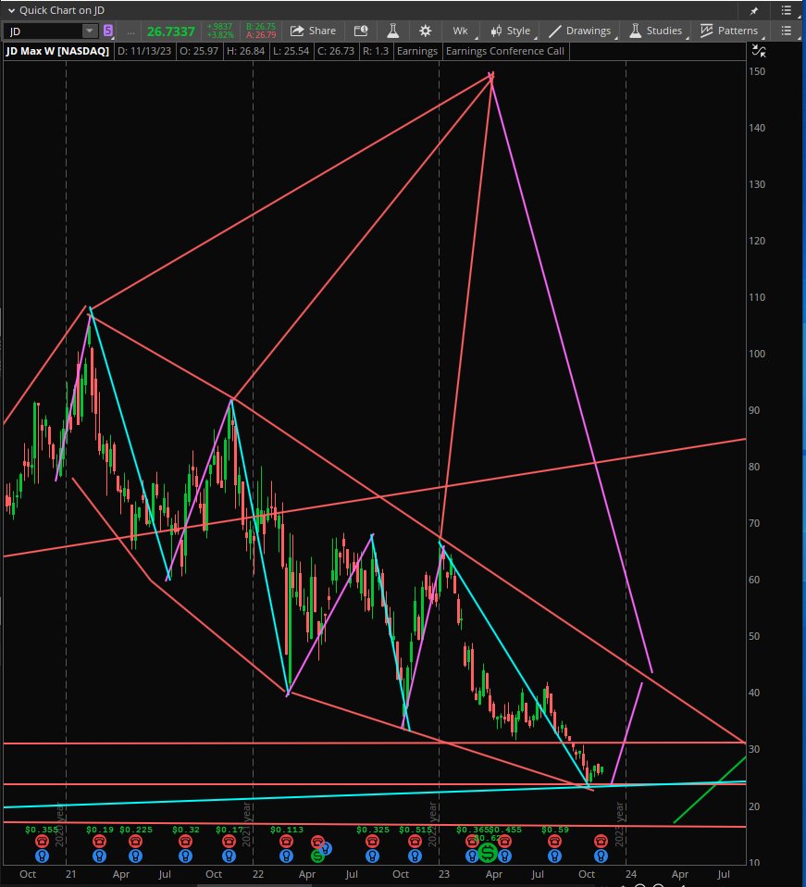Click the conference call phone icon under $0.32
Image resolution: width=806 pixels, height=887 pixels.
[185, 842]
